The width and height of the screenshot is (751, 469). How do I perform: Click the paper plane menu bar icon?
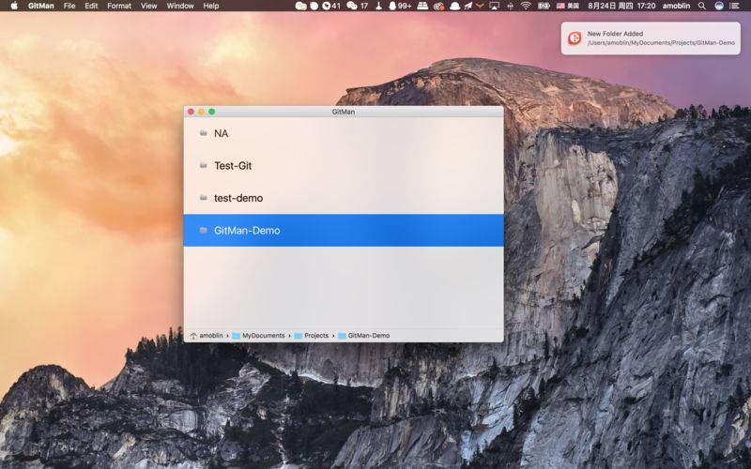pyautogui.click(x=467, y=6)
